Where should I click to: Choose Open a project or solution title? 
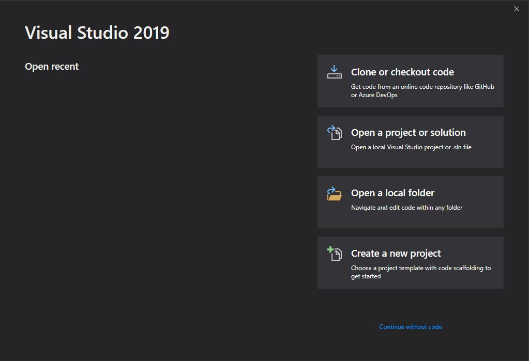click(408, 133)
